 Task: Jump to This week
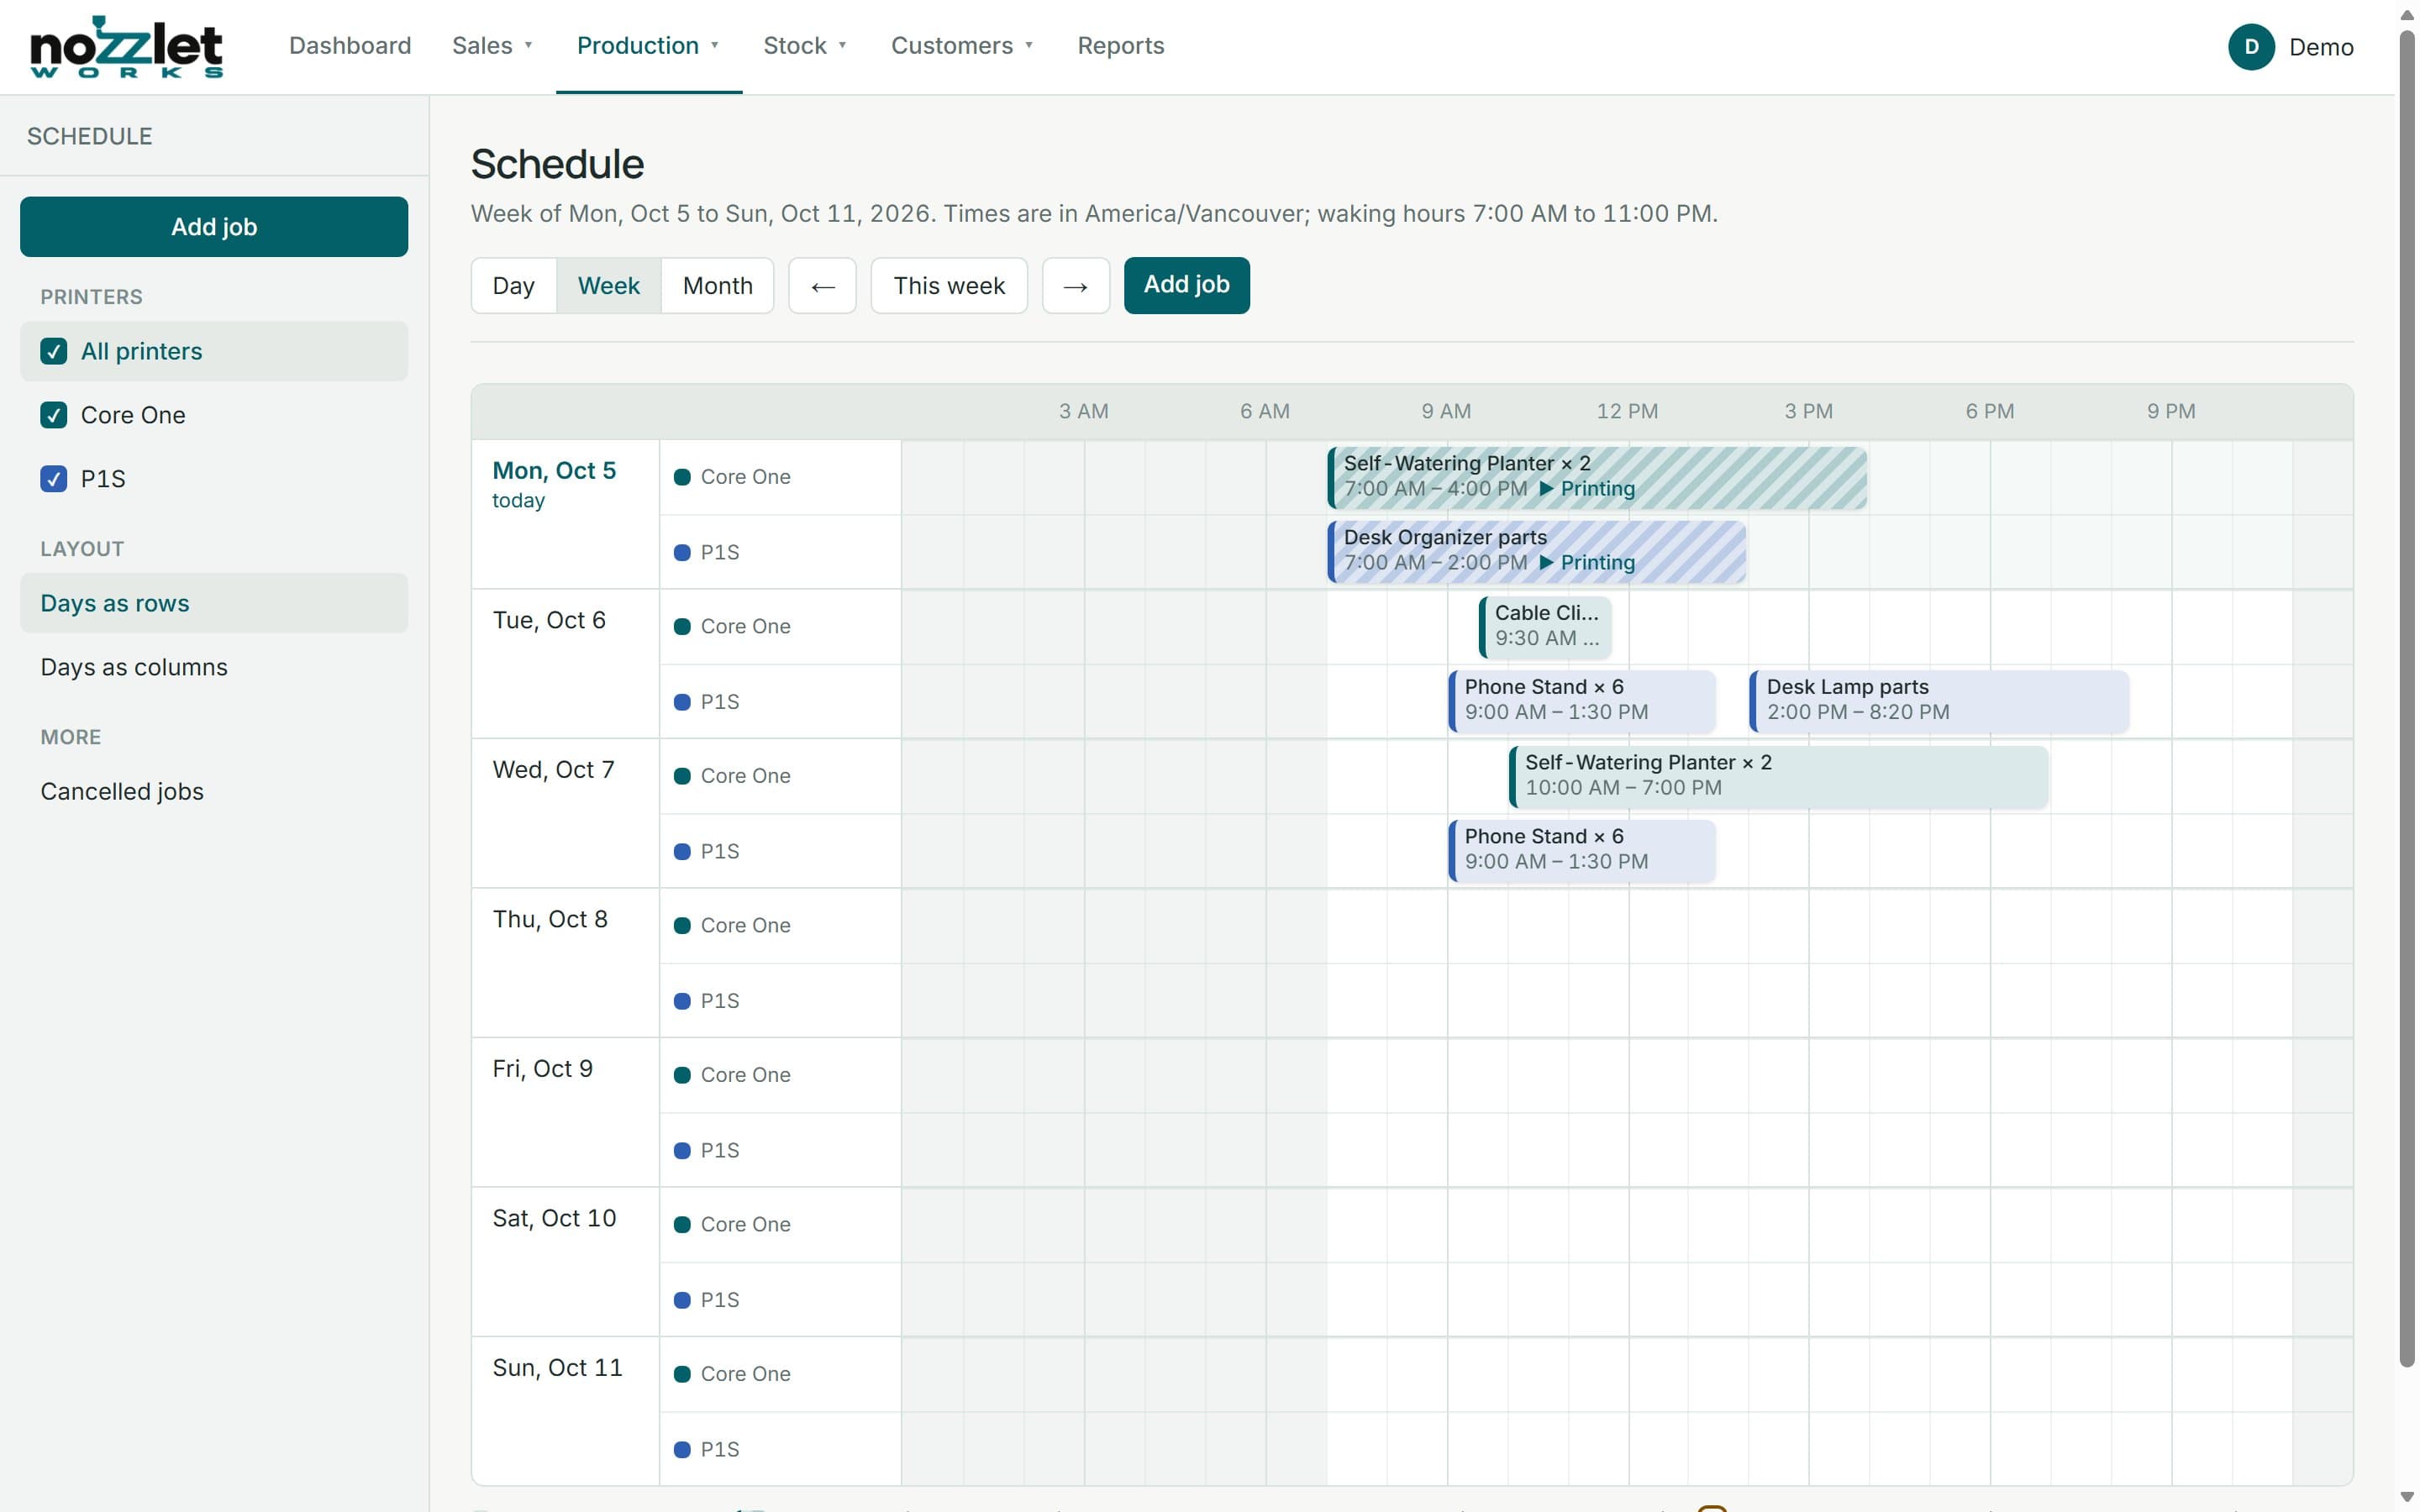pyautogui.click(x=949, y=286)
